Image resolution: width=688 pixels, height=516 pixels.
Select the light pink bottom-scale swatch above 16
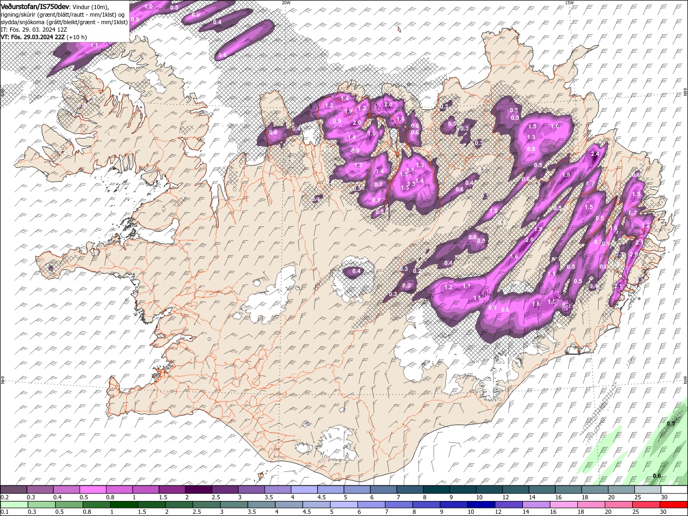(563, 505)
